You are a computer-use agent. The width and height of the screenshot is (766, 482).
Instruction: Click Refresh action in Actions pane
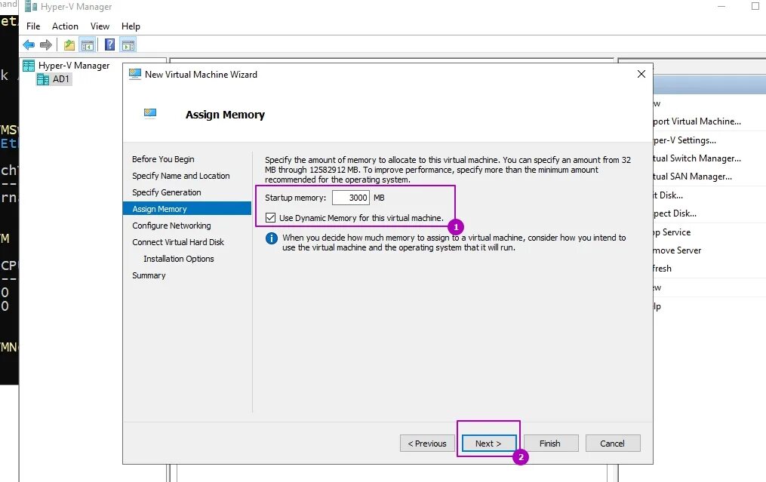point(663,269)
